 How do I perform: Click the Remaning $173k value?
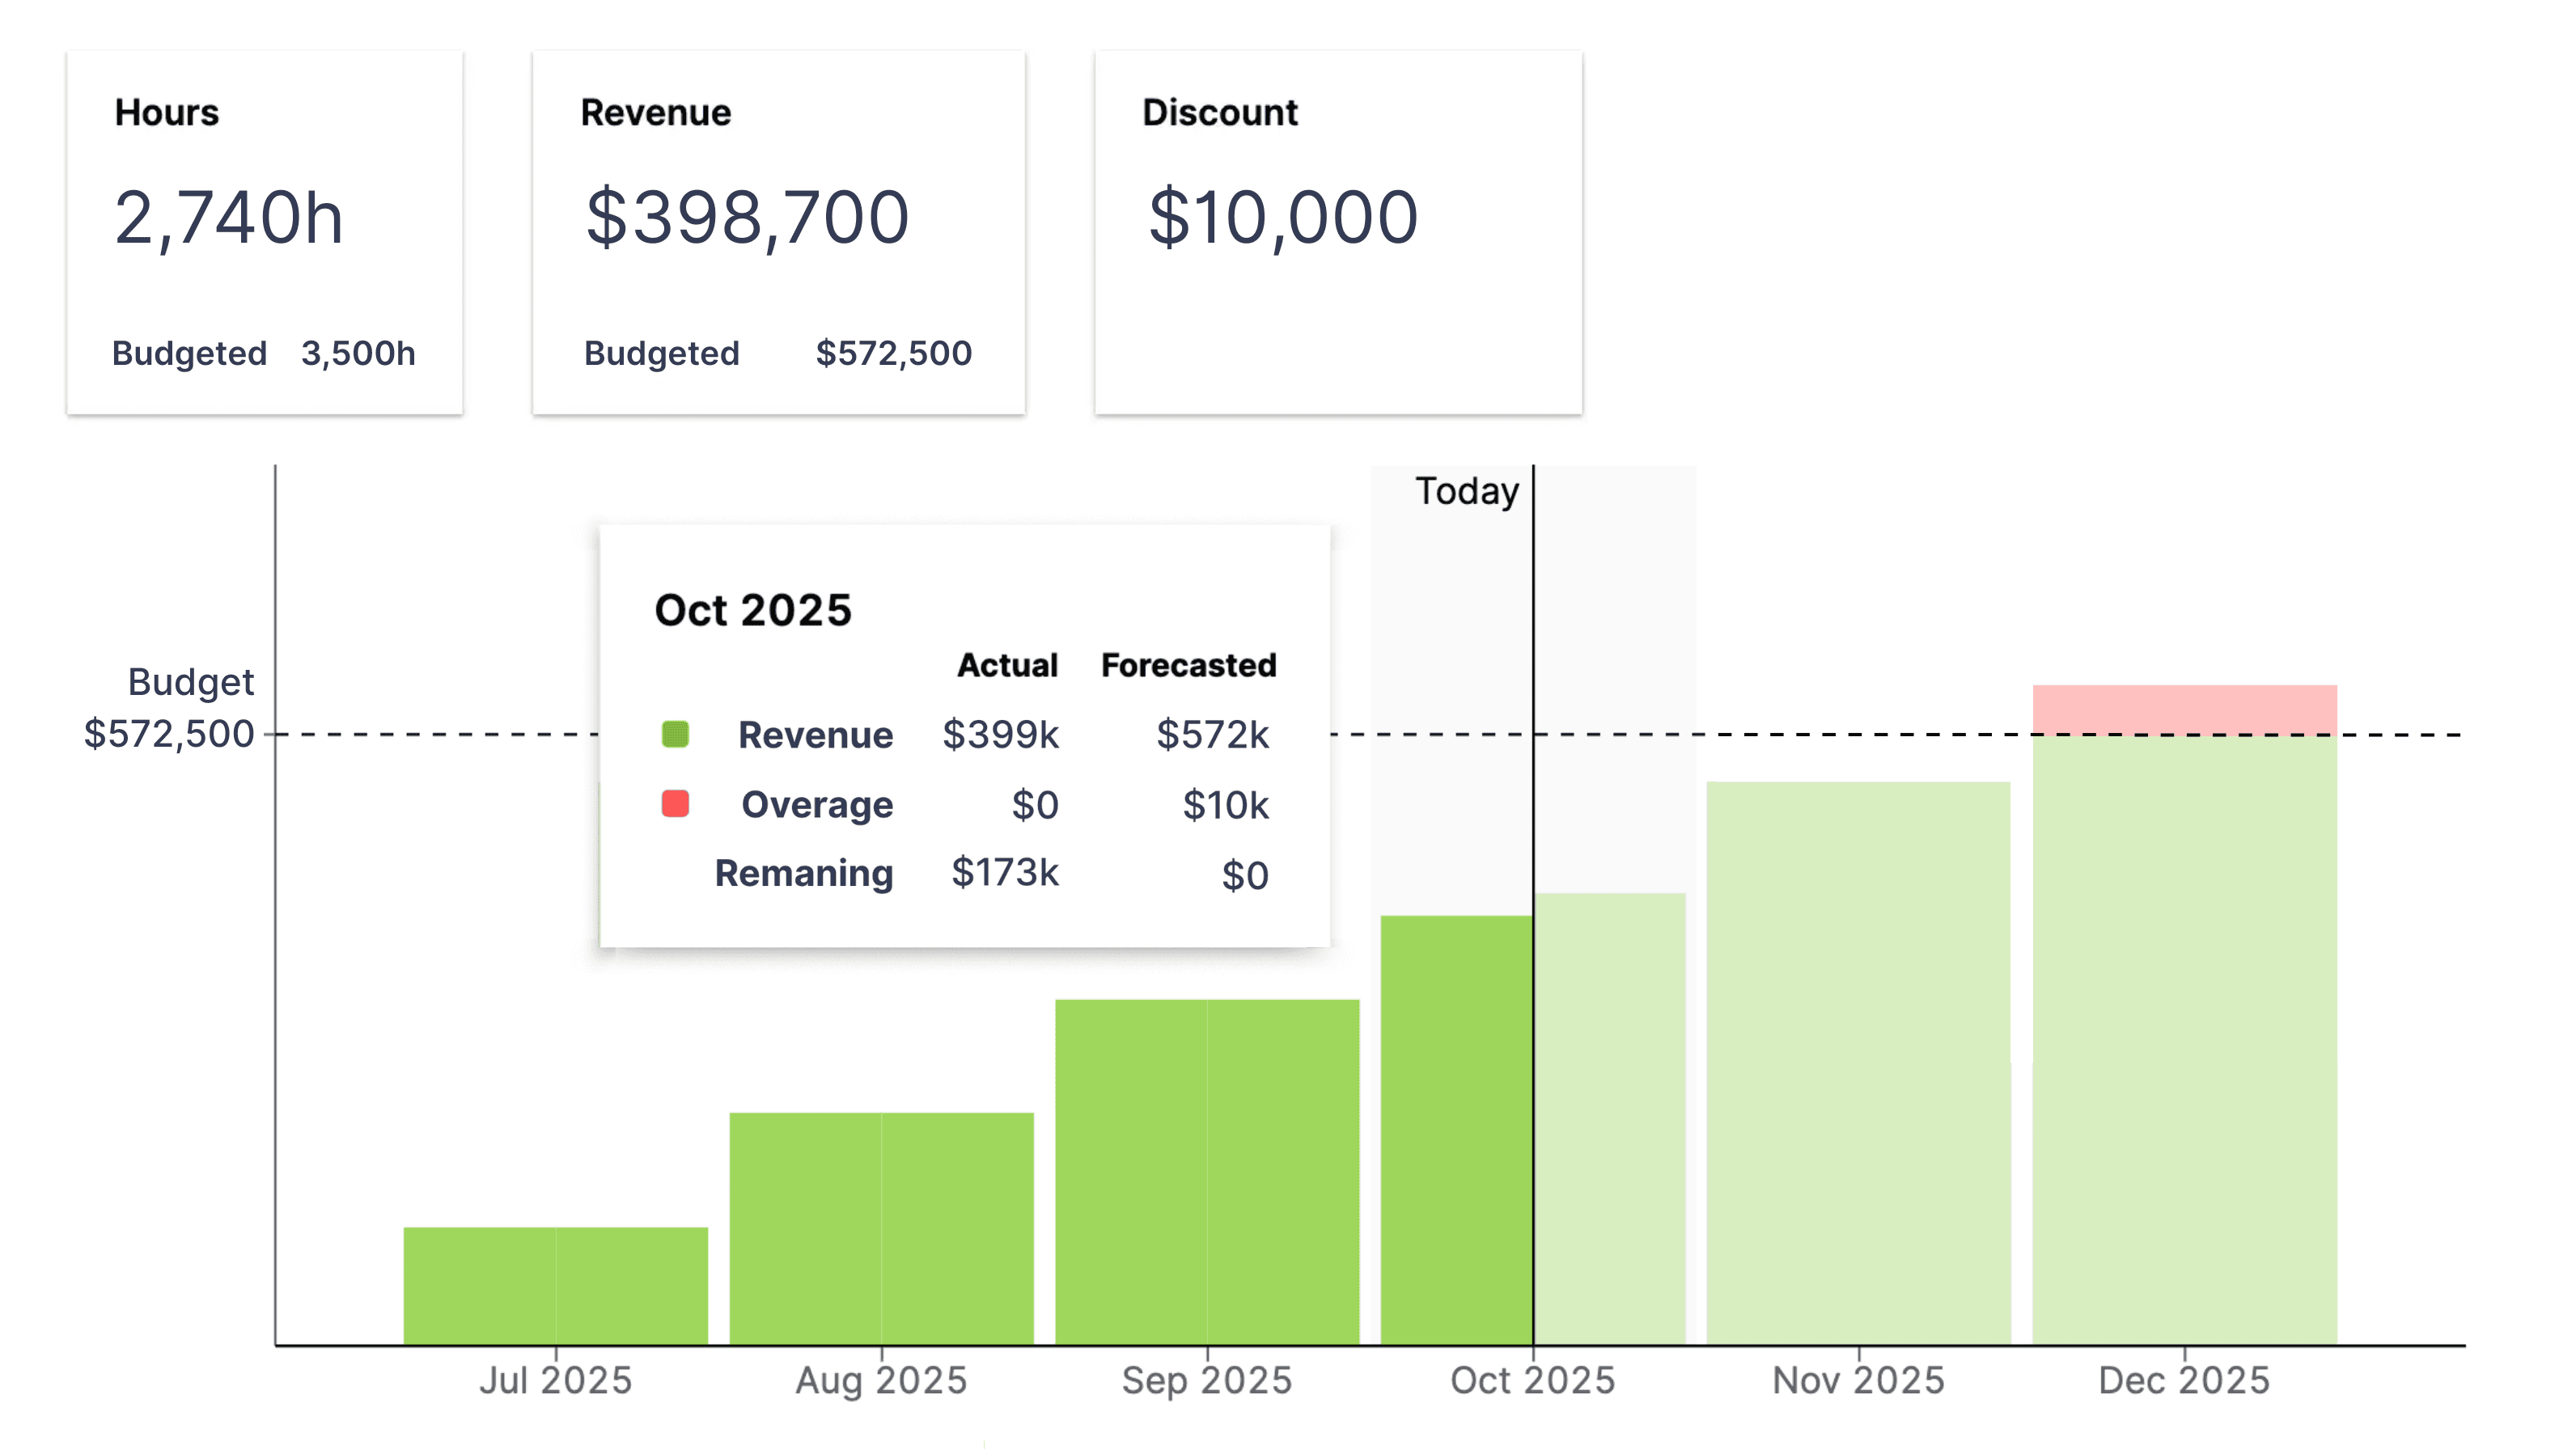[x=1006, y=873]
